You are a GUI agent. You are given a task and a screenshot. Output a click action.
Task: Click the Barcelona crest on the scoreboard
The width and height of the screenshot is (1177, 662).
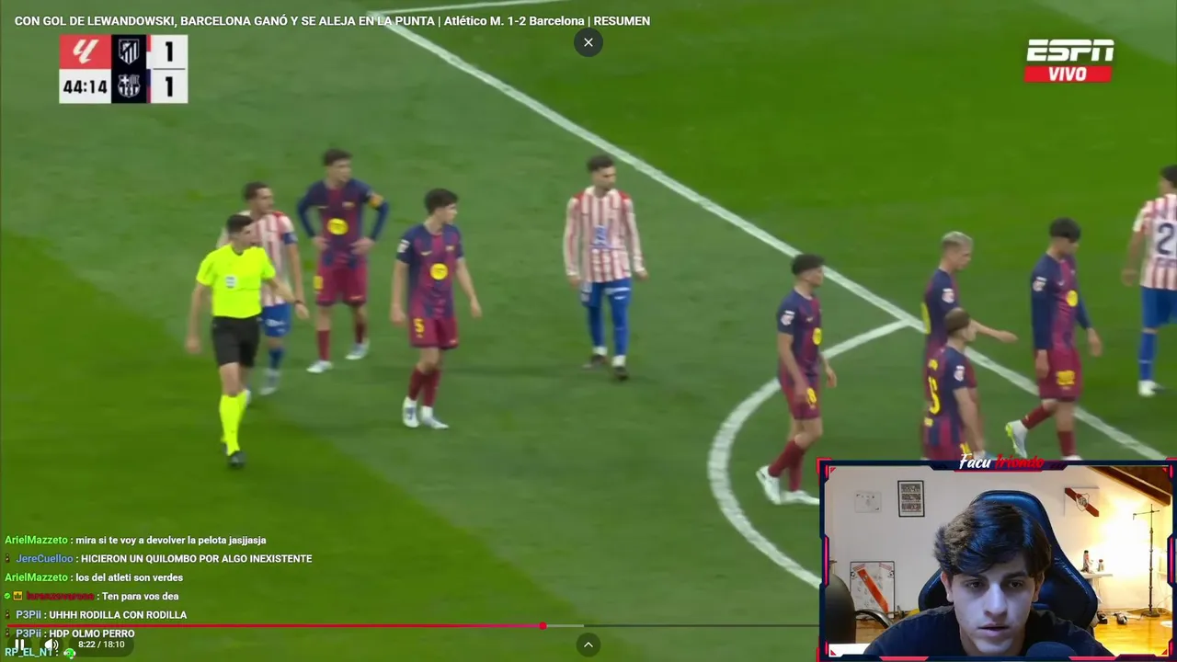click(x=129, y=86)
